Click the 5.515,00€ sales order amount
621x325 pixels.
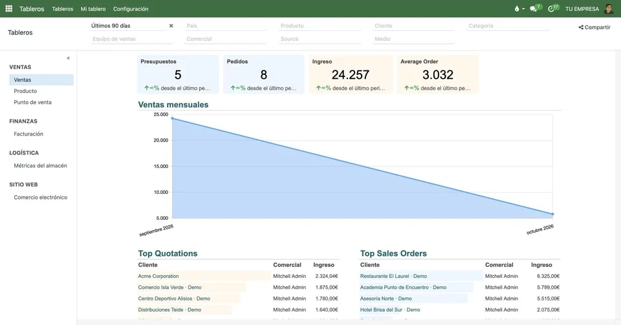coord(548,299)
